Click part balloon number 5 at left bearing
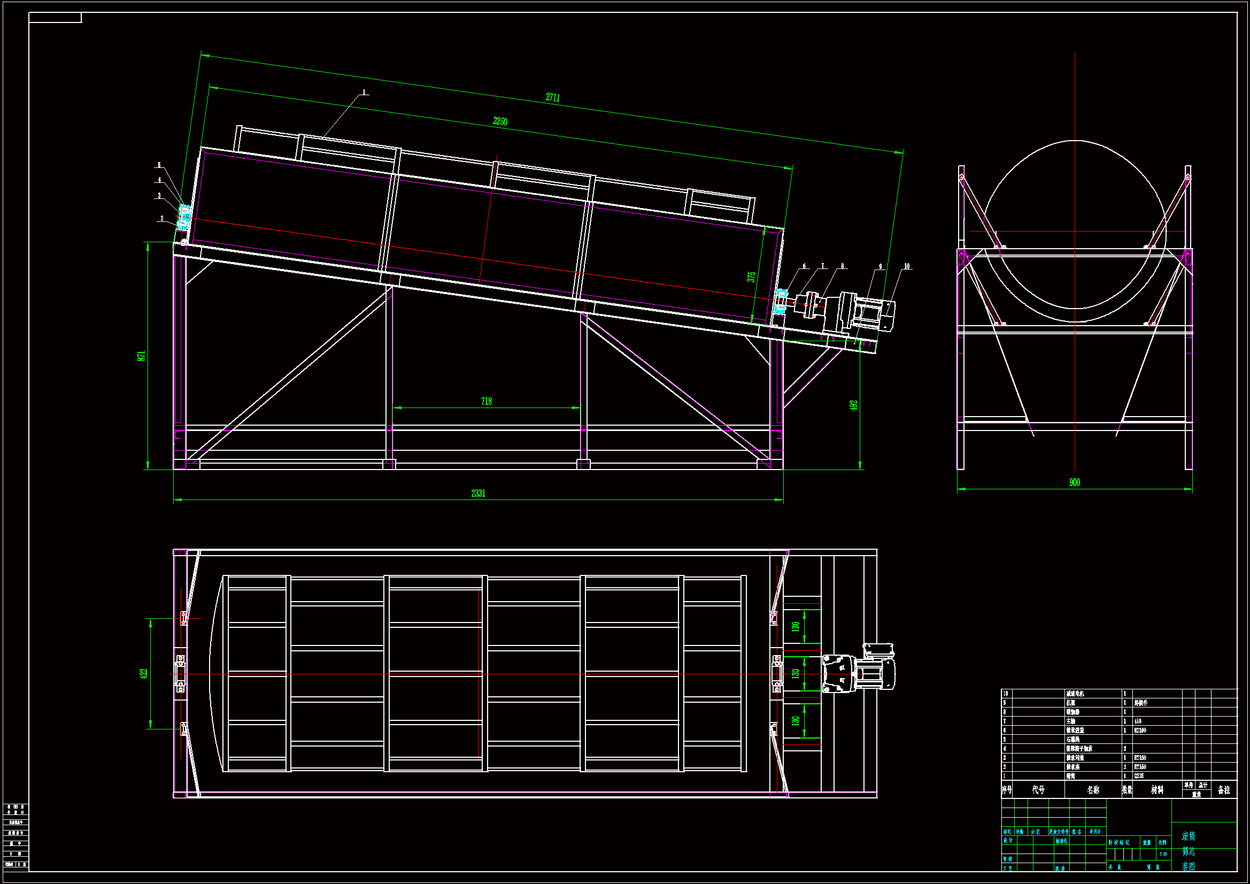This screenshot has width=1250, height=884. point(159,165)
